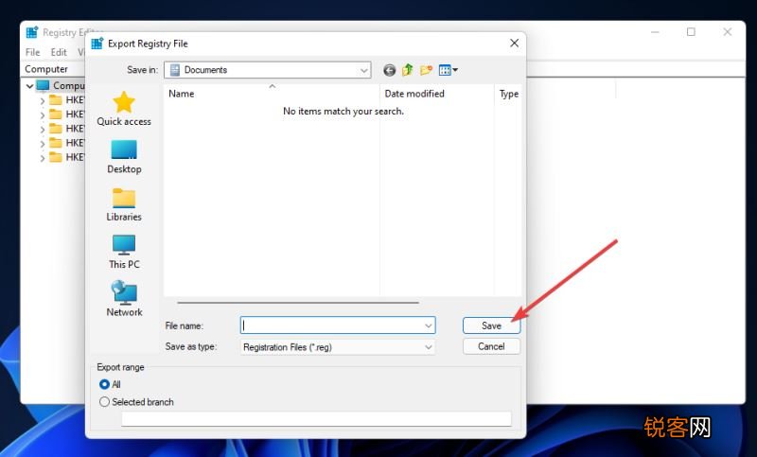Open the View Menu icon

point(448,70)
